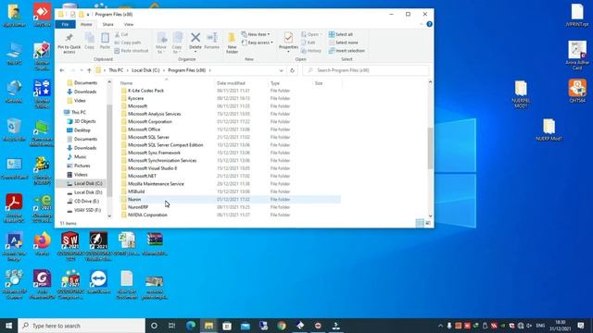Click Cut in Clipboard group

(121, 34)
